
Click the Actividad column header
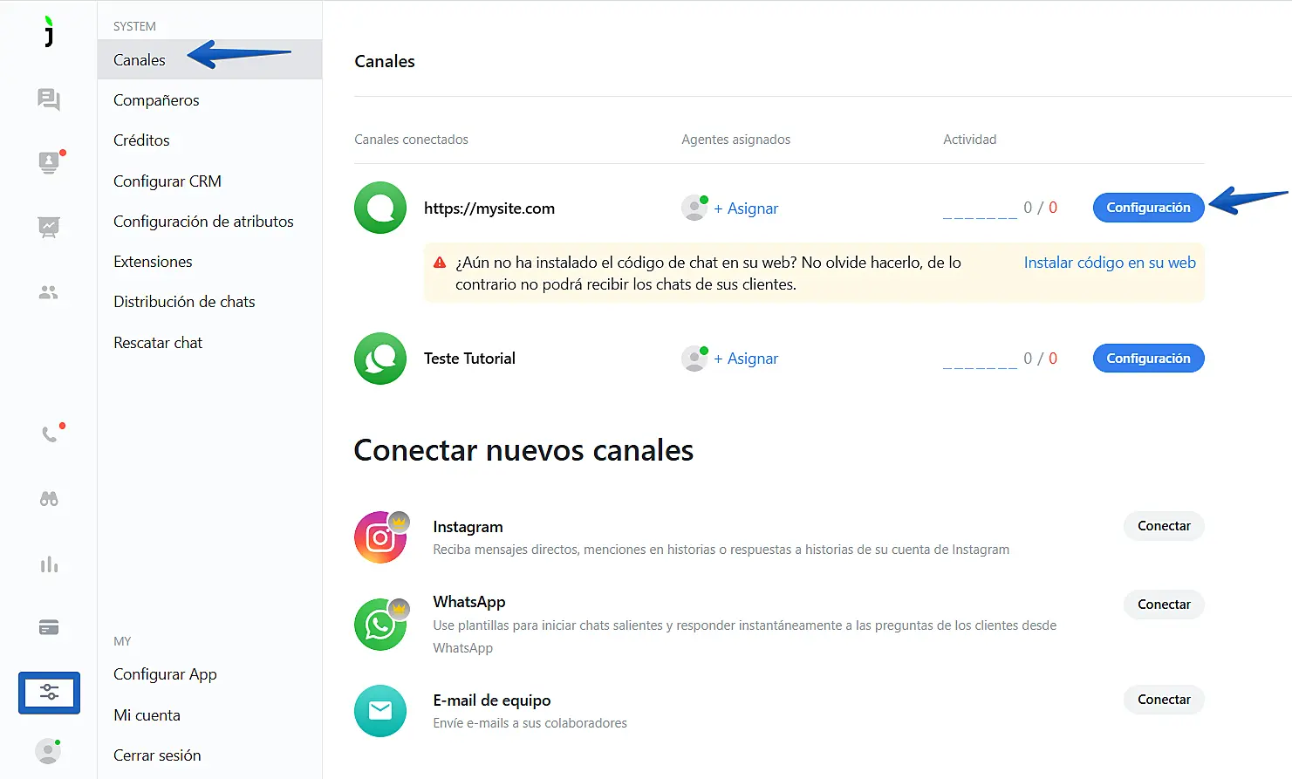pyautogui.click(x=969, y=140)
